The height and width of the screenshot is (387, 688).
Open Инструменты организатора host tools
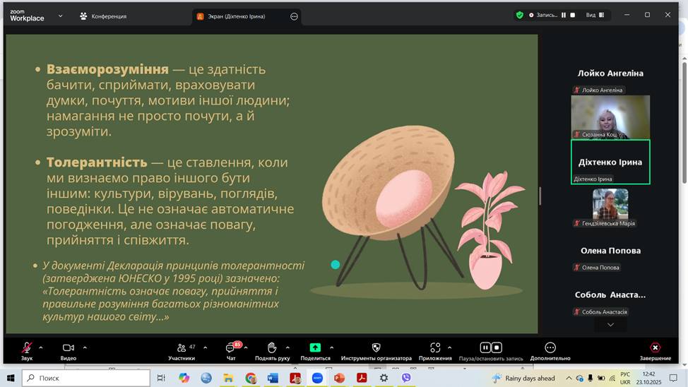376,348
